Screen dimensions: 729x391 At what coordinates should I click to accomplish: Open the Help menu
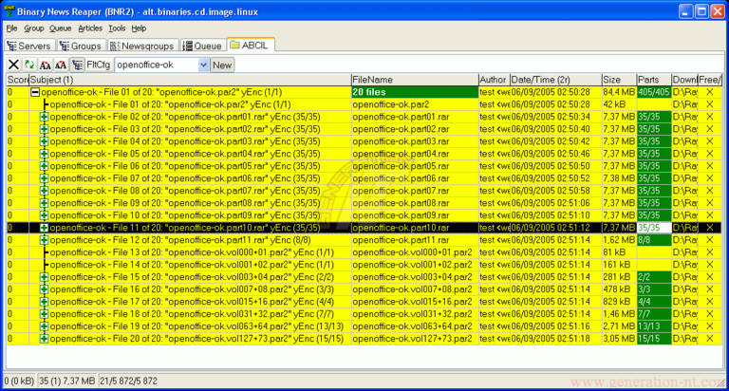coord(139,28)
